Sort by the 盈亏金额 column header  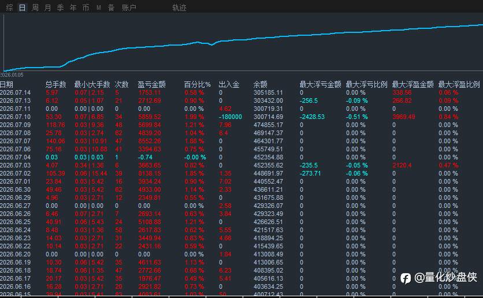pos(151,84)
